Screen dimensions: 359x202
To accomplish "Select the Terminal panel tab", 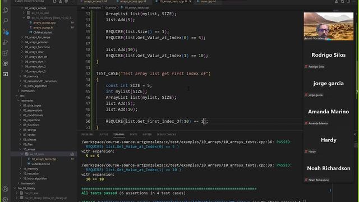I will click(x=119, y=135).
